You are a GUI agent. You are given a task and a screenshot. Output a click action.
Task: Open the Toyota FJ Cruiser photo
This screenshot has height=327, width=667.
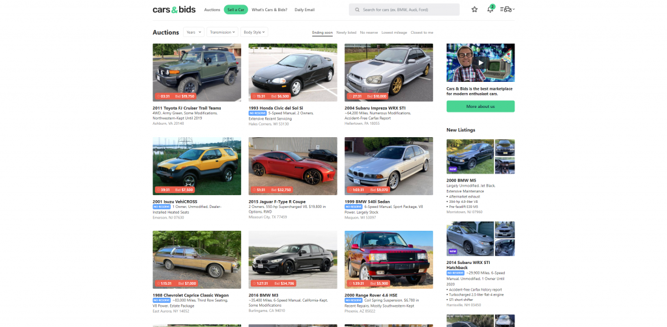197,72
